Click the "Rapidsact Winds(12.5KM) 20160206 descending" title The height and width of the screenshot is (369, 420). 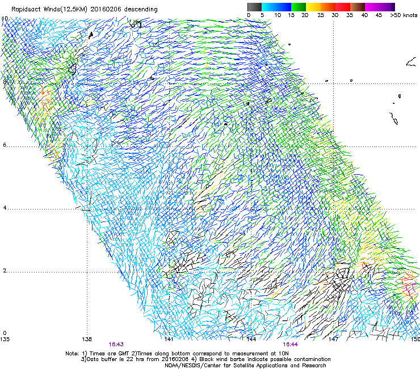[85, 10]
